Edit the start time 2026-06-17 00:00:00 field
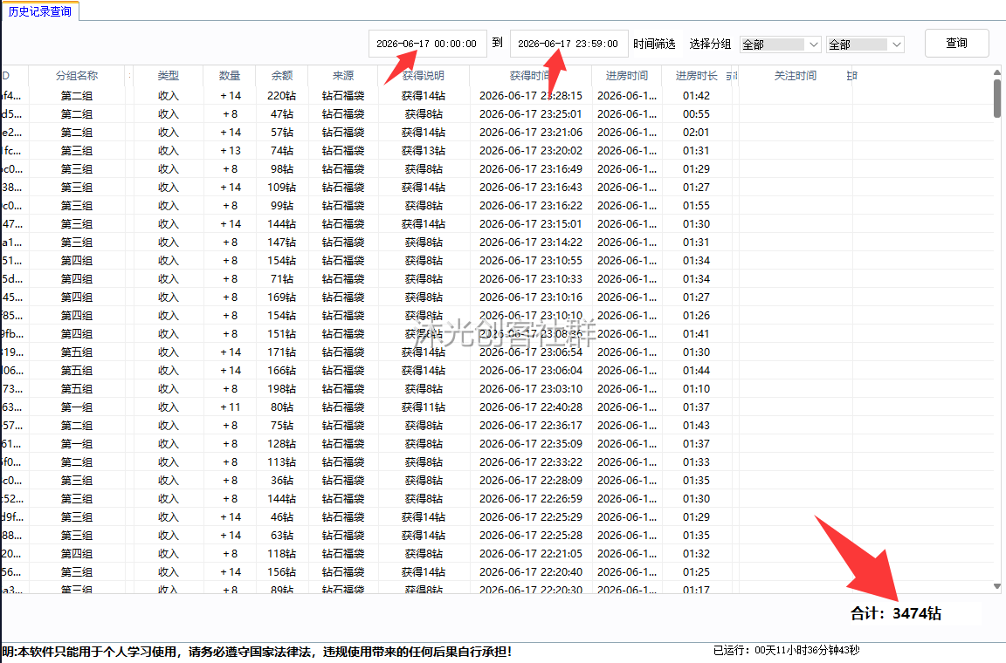This screenshot has width=1006, height=663. [x=427, y=44]
